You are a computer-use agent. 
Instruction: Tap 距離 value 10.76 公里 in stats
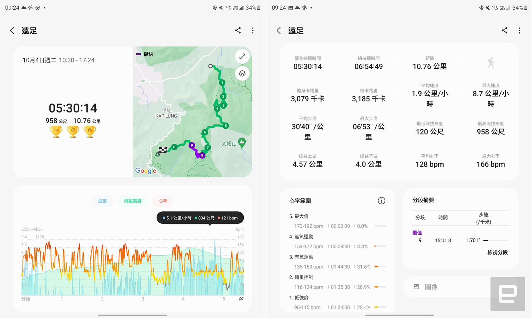(x=430, y=66)
